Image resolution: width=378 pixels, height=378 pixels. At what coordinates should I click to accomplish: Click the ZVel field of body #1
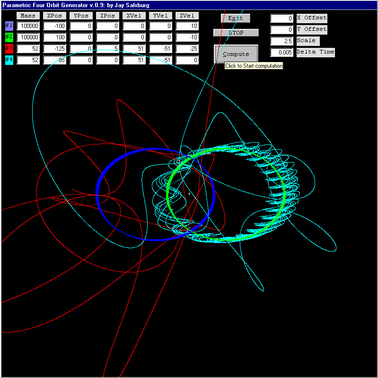click(187, 26)
